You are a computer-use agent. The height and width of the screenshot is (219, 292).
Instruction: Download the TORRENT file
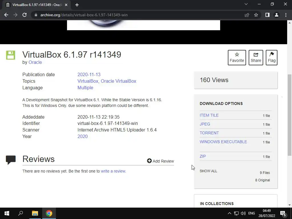click(209, 133)
